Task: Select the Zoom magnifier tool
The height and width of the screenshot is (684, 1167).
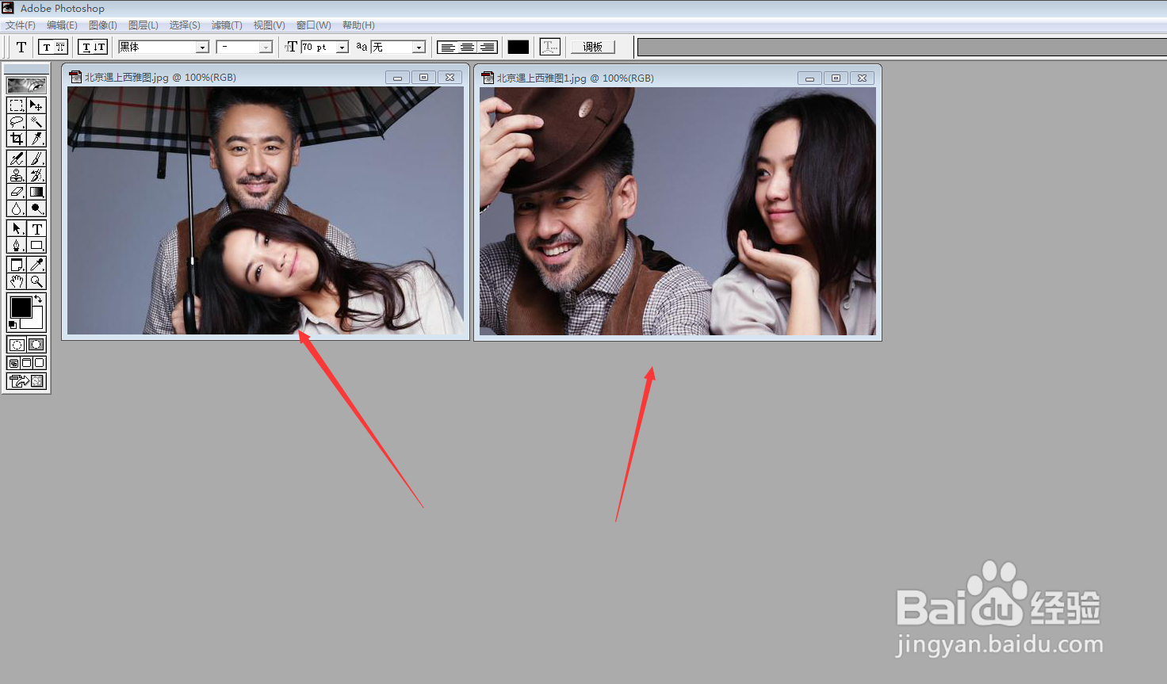Action: click(36, 281)
